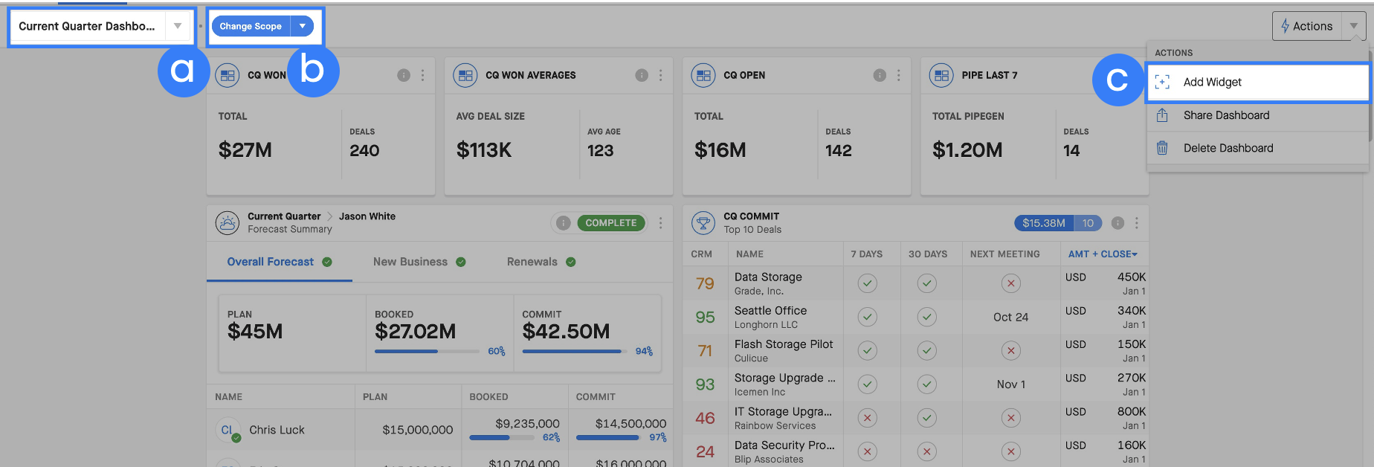Click the Actions button
The image size is (1374, 467).
click(x=1307, y=26)
